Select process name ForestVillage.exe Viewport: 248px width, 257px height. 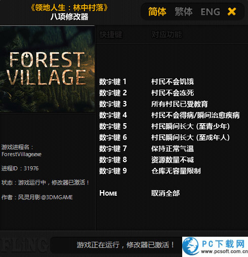[21, 154]
